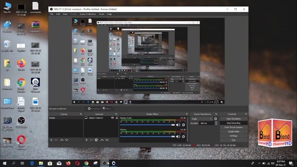Open the Edit menu
297x167 pixels.
[x=58, y=14]
